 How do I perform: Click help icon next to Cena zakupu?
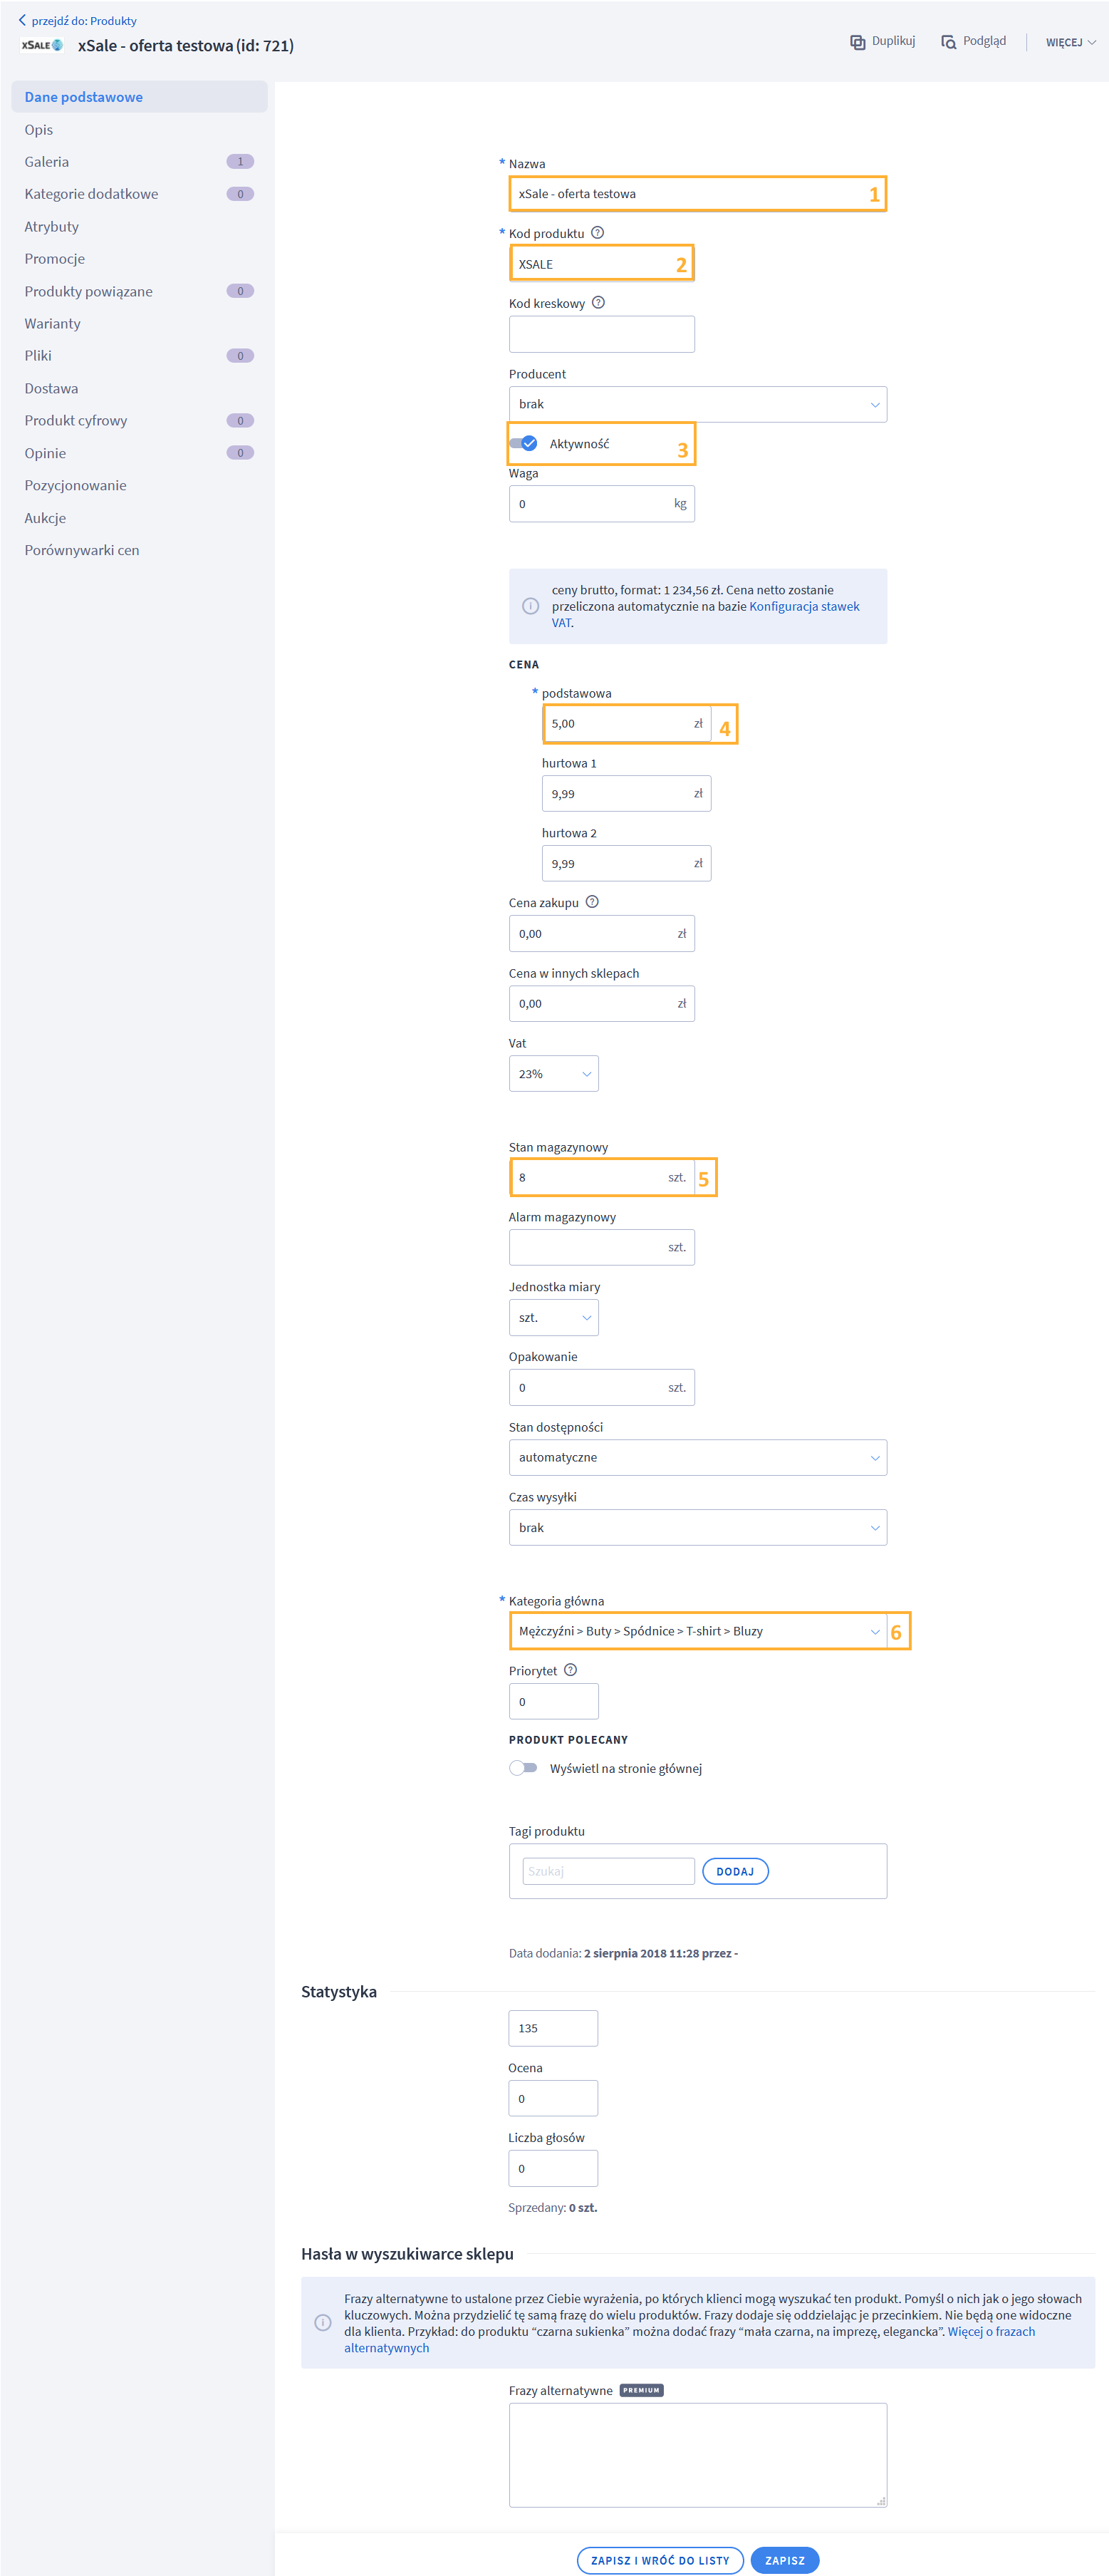pyautogui.click(x=592, y=902)
